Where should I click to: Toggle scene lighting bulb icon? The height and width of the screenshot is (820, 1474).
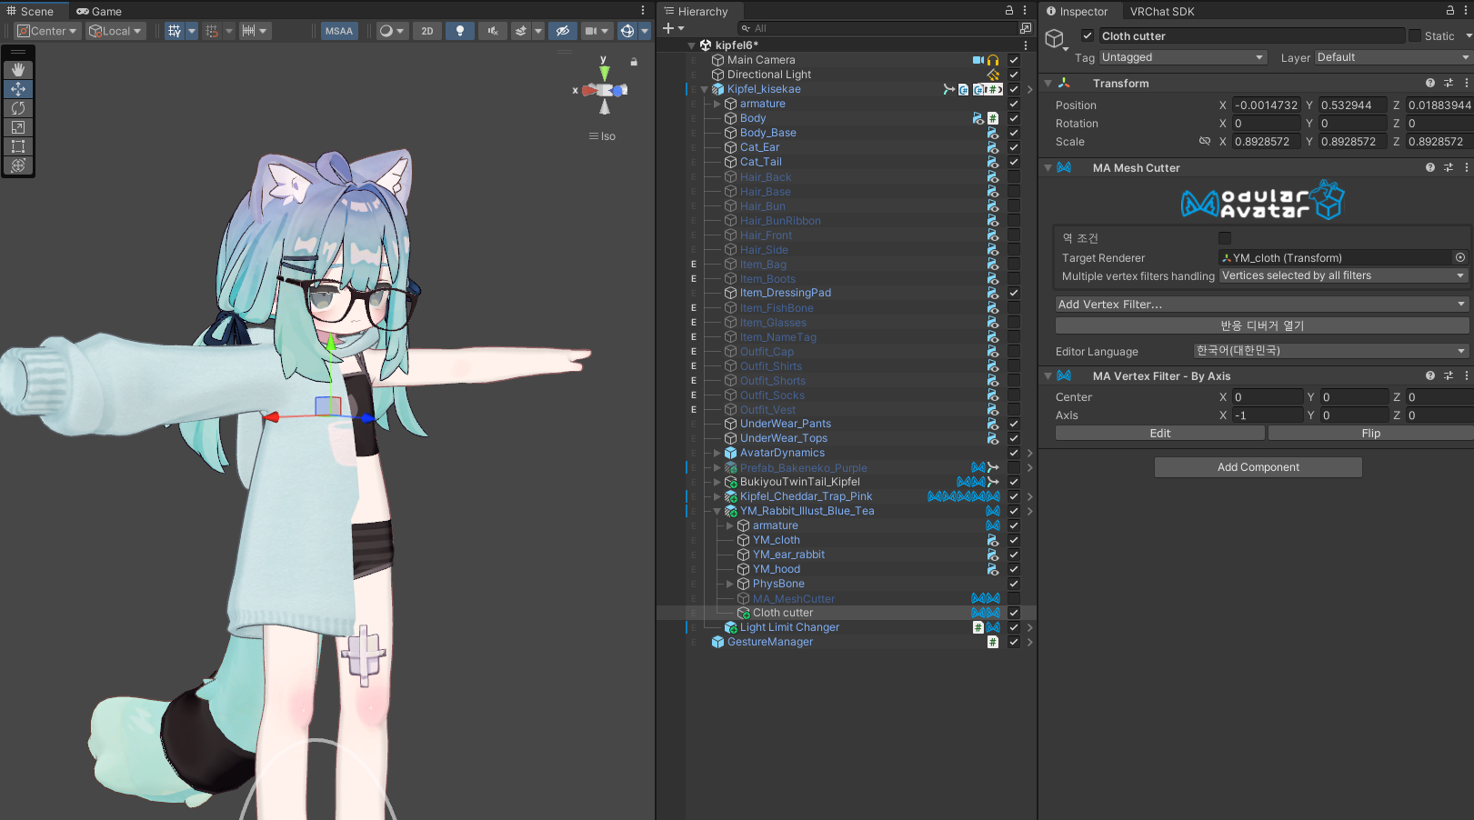460,31
